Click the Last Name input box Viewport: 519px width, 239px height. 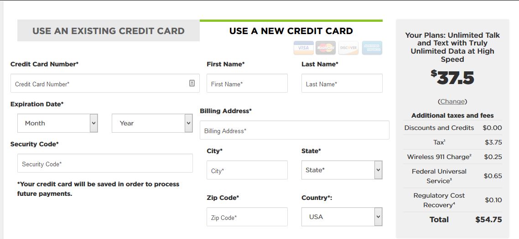tap(342, 83)
